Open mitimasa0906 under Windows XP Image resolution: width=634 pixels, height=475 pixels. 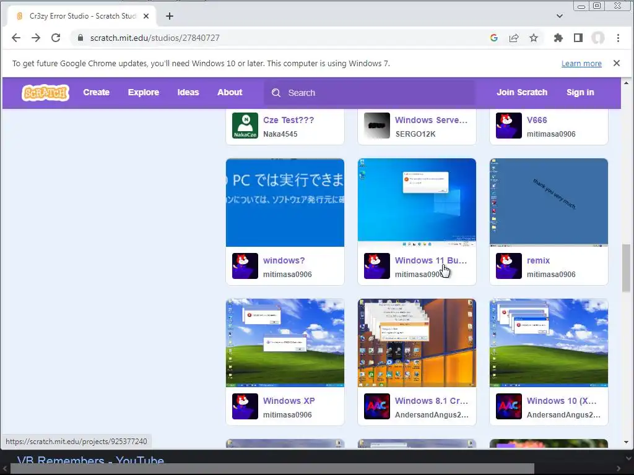(287, 415)
